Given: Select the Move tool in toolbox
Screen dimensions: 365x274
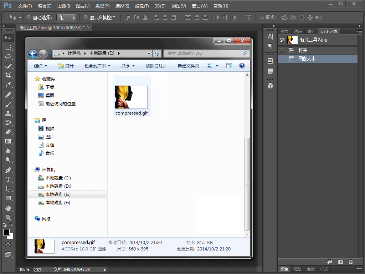Looking at the screenshot, I should click(8, 38).
